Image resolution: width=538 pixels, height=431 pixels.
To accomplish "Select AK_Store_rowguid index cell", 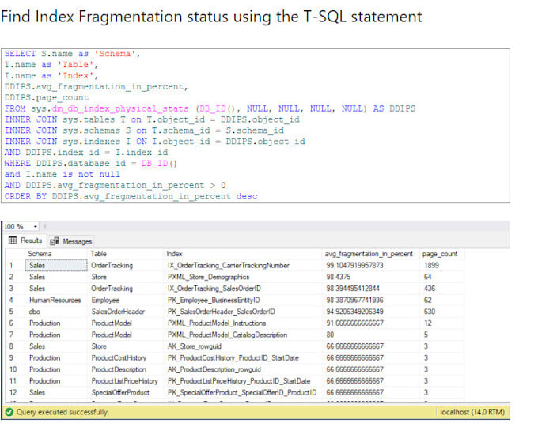I will [195, 346].
